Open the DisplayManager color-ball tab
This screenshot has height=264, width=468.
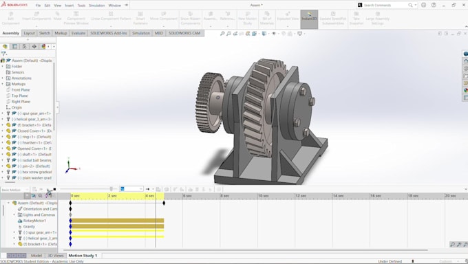pyautogui.click(x=43, y=46)
